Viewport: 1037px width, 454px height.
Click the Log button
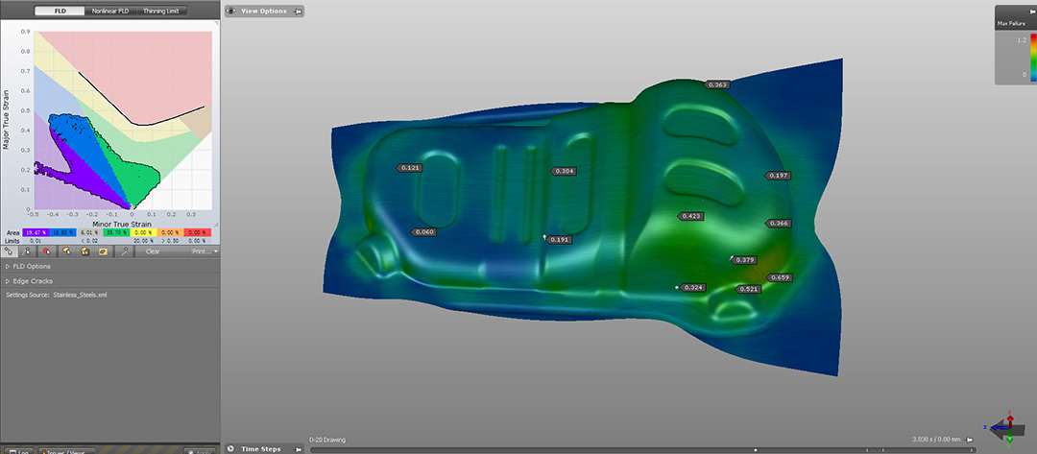click(x=19, y=451)
